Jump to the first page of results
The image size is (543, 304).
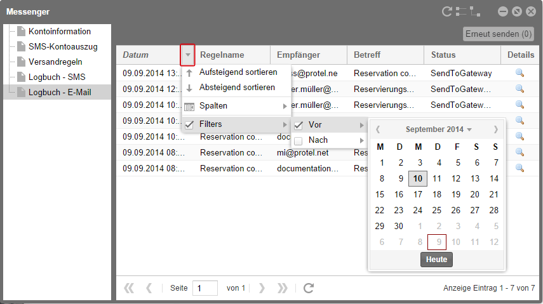[x=129, y=288]
